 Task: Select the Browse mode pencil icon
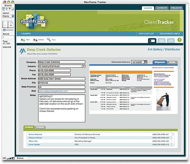coord(4,9)
